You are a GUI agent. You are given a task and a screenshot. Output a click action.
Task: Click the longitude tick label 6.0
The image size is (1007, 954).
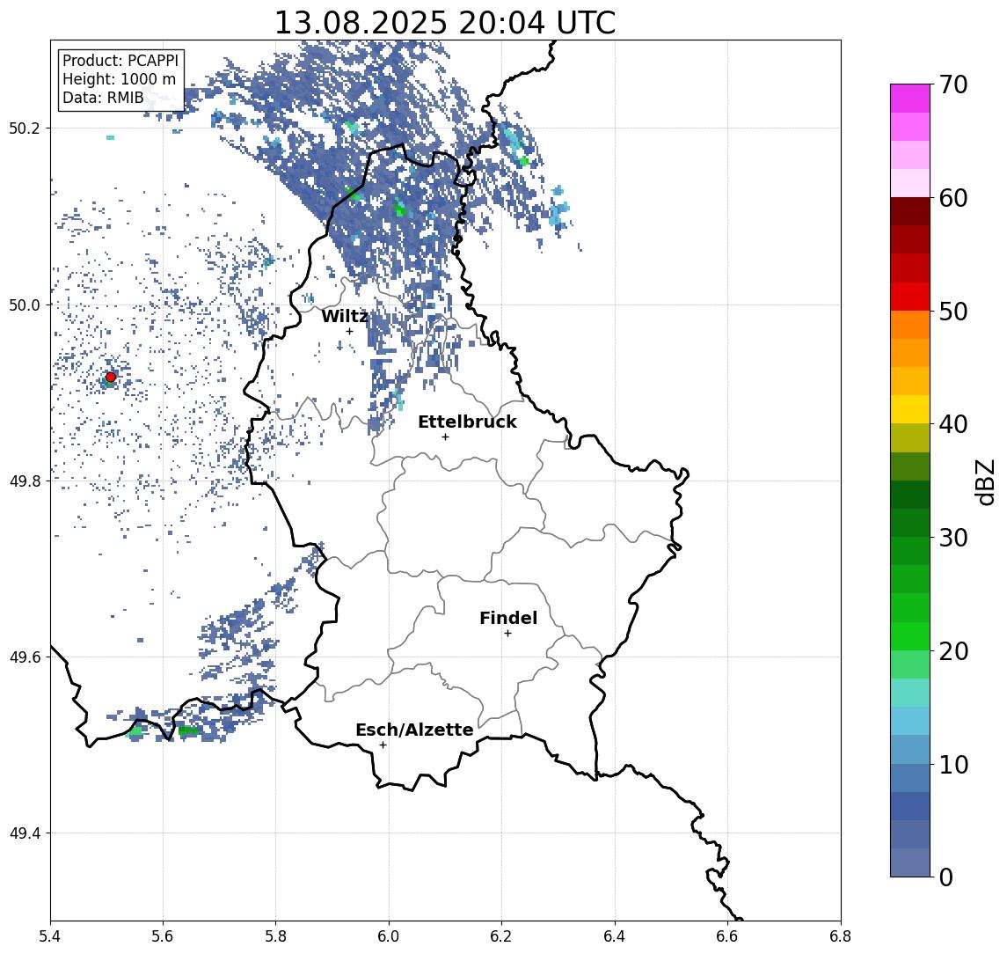390,936
